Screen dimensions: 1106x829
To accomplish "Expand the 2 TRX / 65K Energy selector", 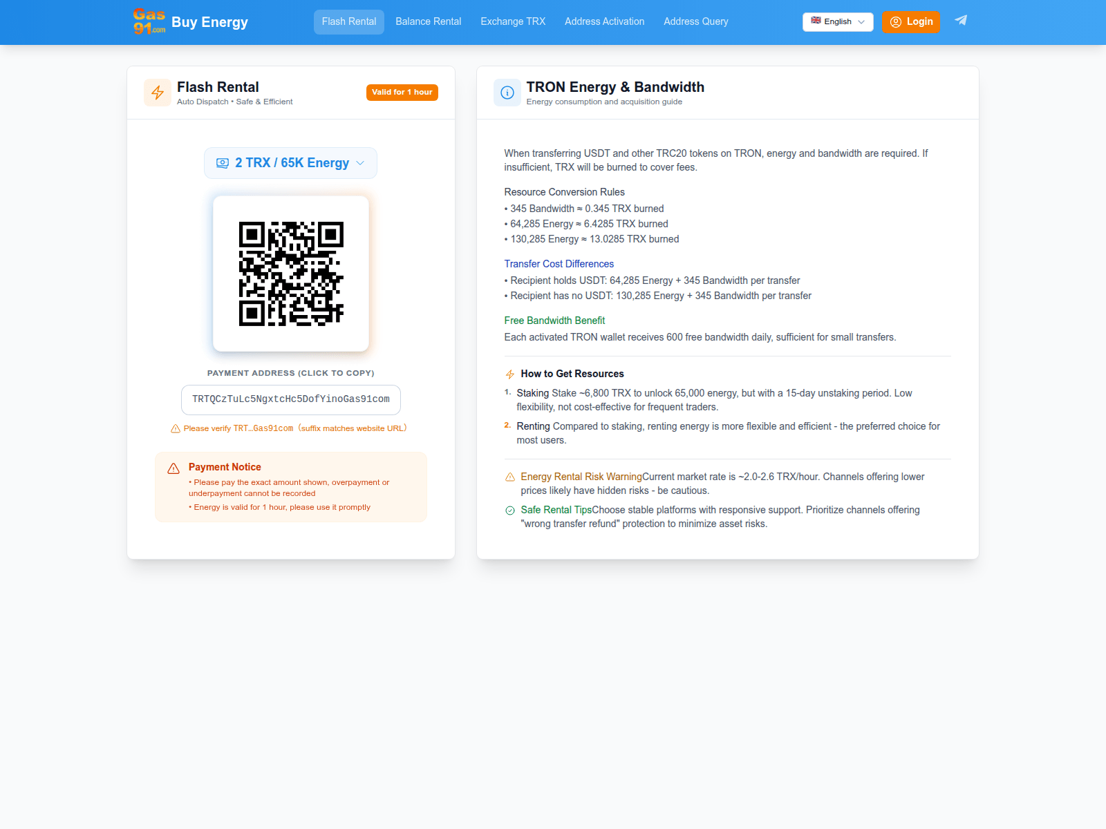I will (290, 163).
